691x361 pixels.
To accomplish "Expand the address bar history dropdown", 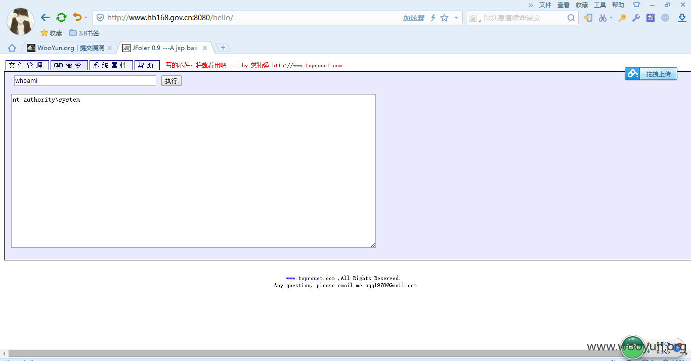I will click(x=456, y=18).
